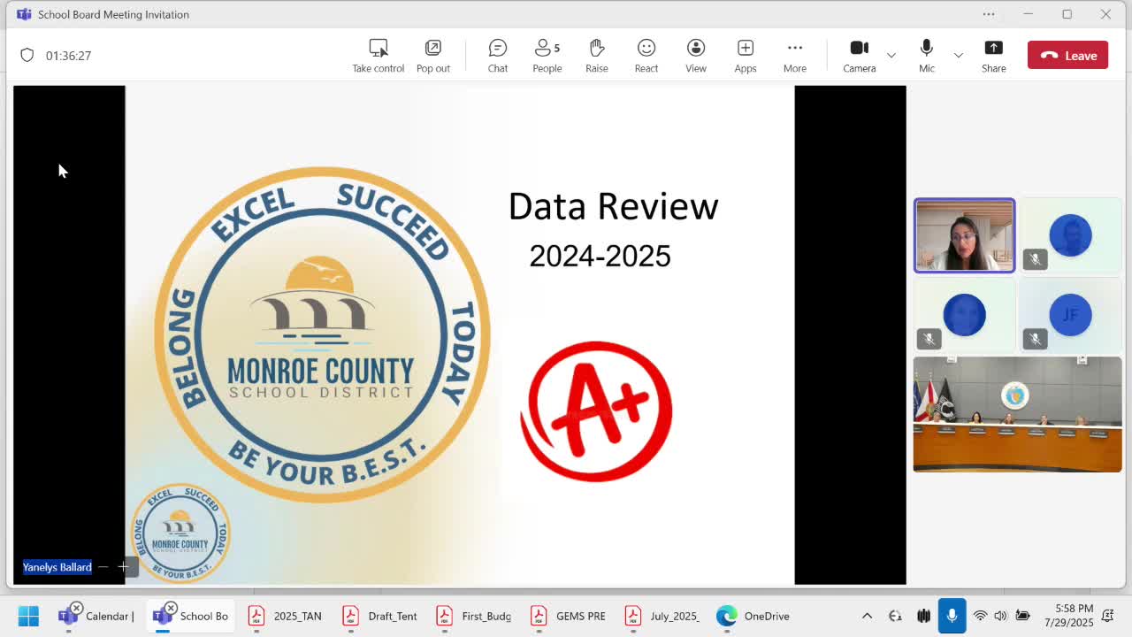Open the First_Budg PDF in taskbar
The width and height of the screenshot is (1132, 637).
[474, 616]
